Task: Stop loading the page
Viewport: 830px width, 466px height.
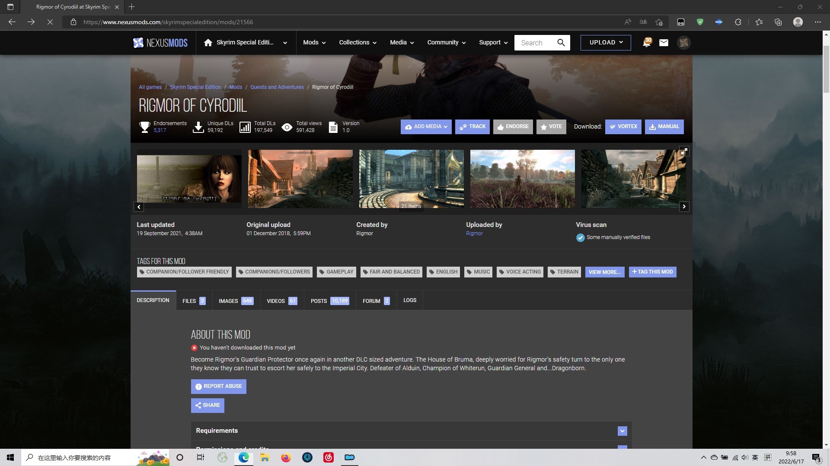Action: tap(50, 22)
